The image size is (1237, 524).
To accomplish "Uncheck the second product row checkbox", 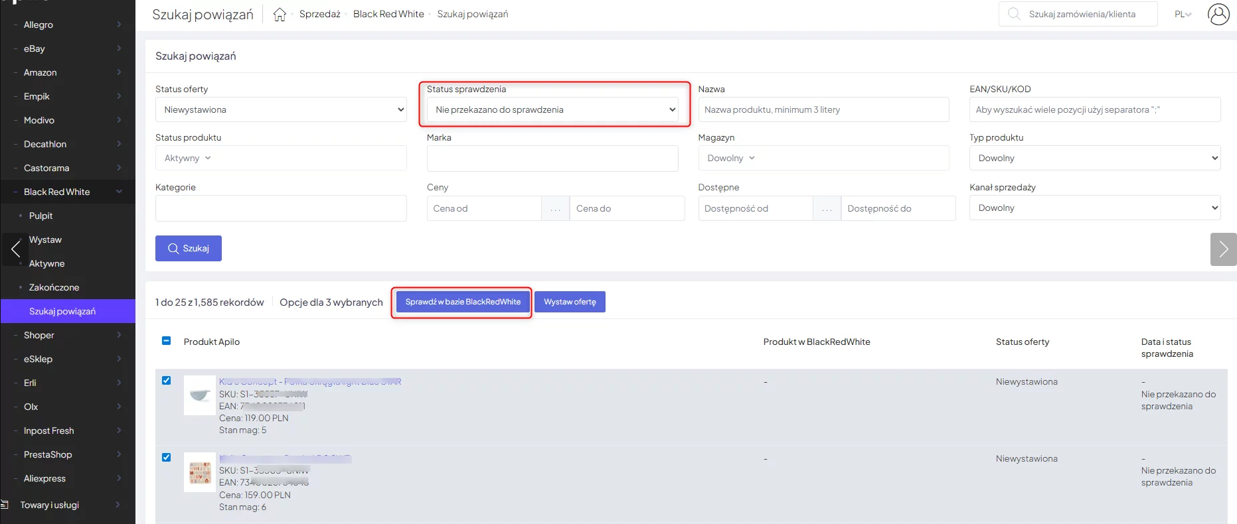I will [167, 458].
